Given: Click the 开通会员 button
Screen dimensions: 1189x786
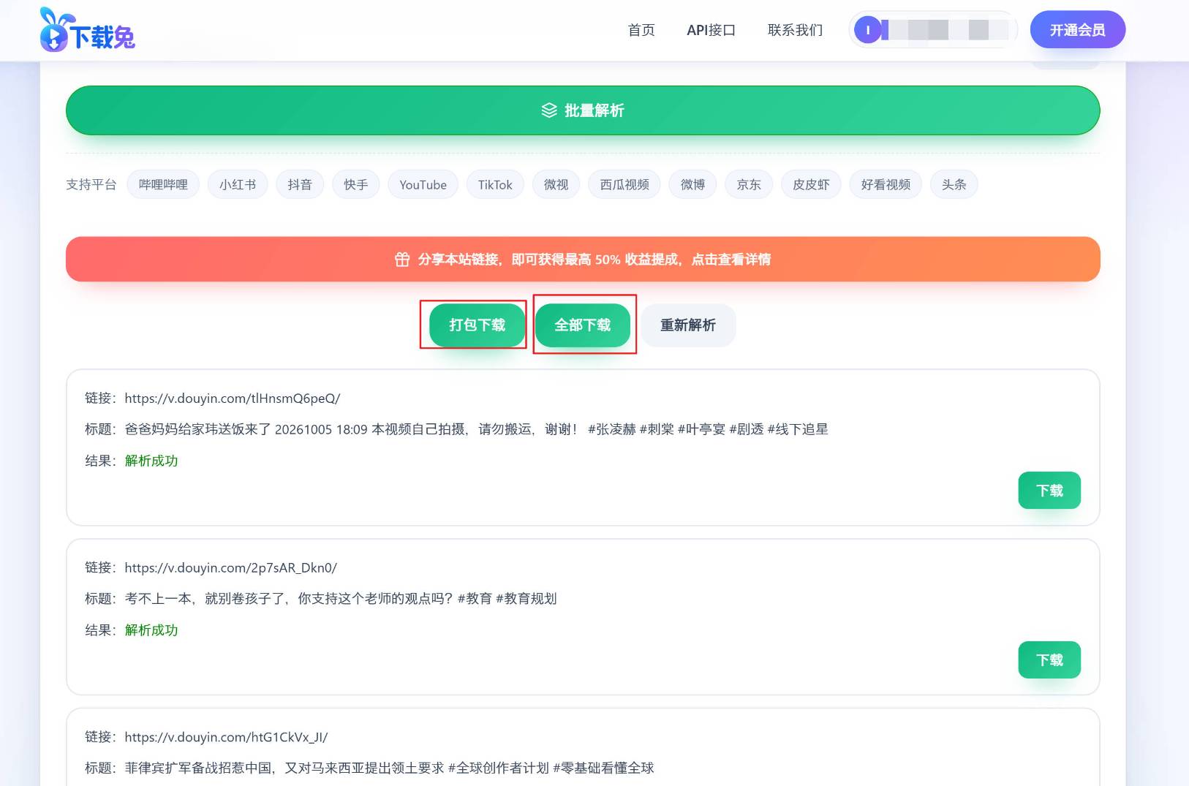Looking at the screenshot, I should coord(1077,30).
